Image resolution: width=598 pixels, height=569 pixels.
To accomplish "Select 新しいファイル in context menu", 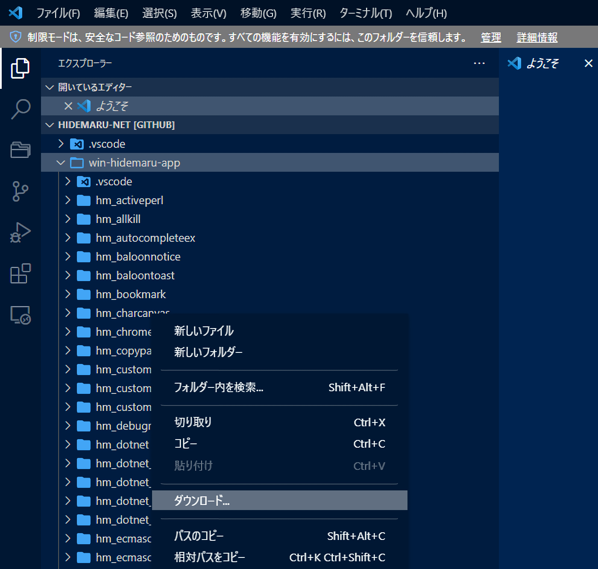I will click(x=204, y=331).
